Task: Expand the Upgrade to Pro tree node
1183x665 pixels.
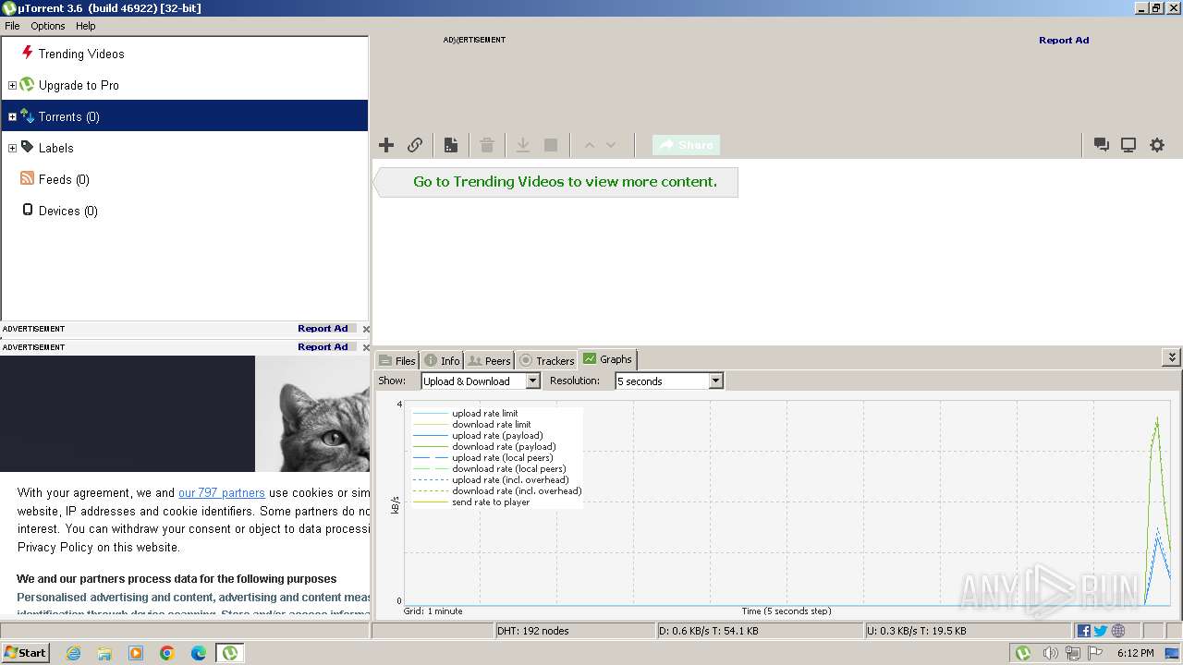Action: pyautogui.click(x=12, y=85)
